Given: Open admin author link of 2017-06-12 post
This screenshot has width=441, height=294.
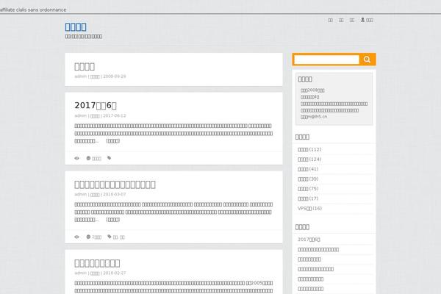Looking at the screenshot, I should (80, 115).
